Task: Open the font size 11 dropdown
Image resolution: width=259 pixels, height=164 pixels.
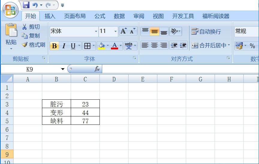Action: [x=115, y=31]
